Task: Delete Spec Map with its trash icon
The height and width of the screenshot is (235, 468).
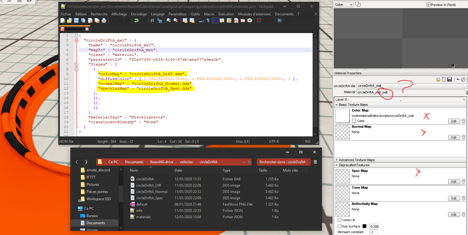Action: click(x=463, y=181)
